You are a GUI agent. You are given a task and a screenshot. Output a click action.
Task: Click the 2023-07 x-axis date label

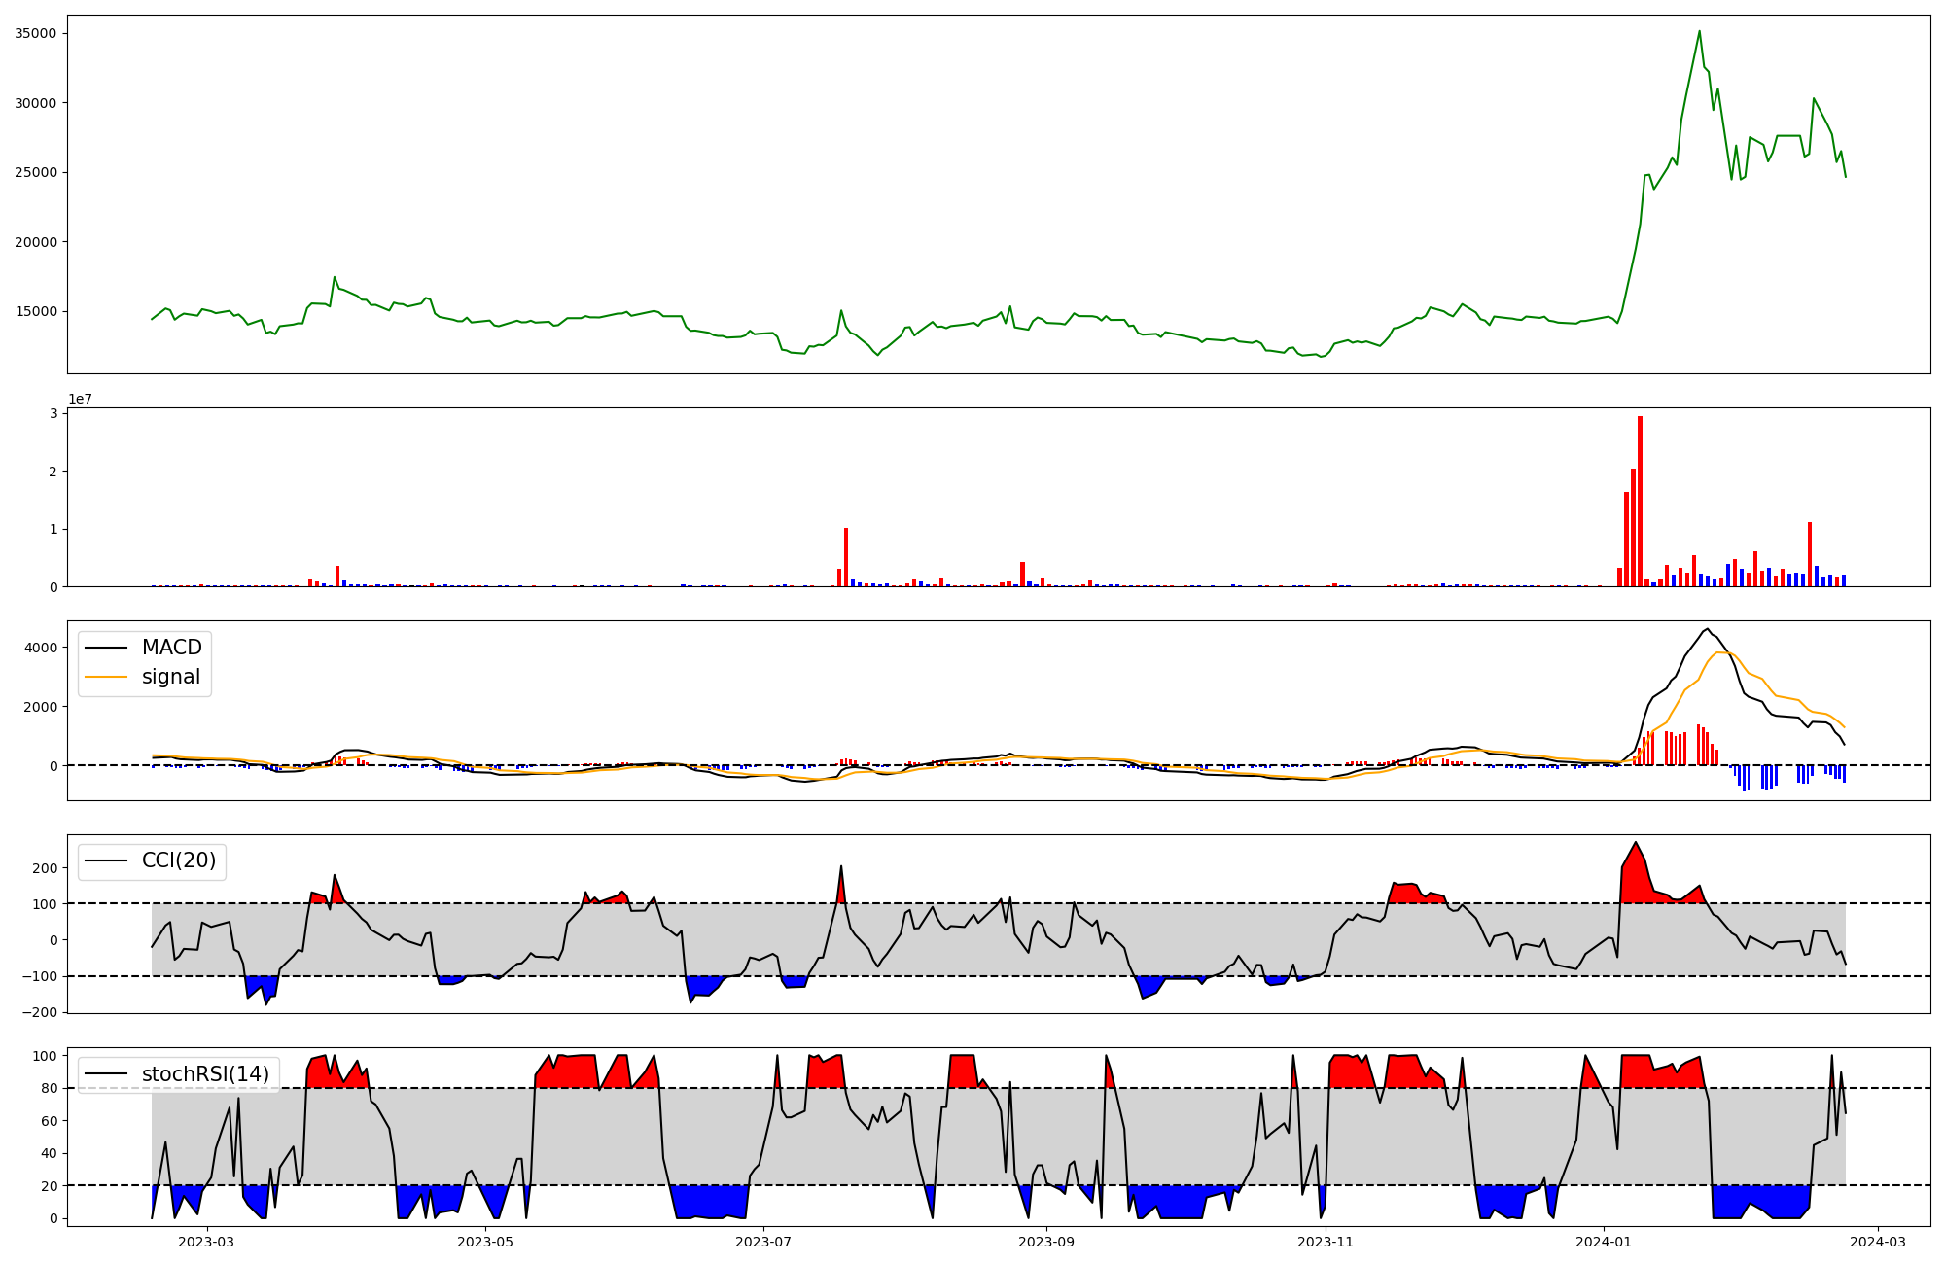763,1242
